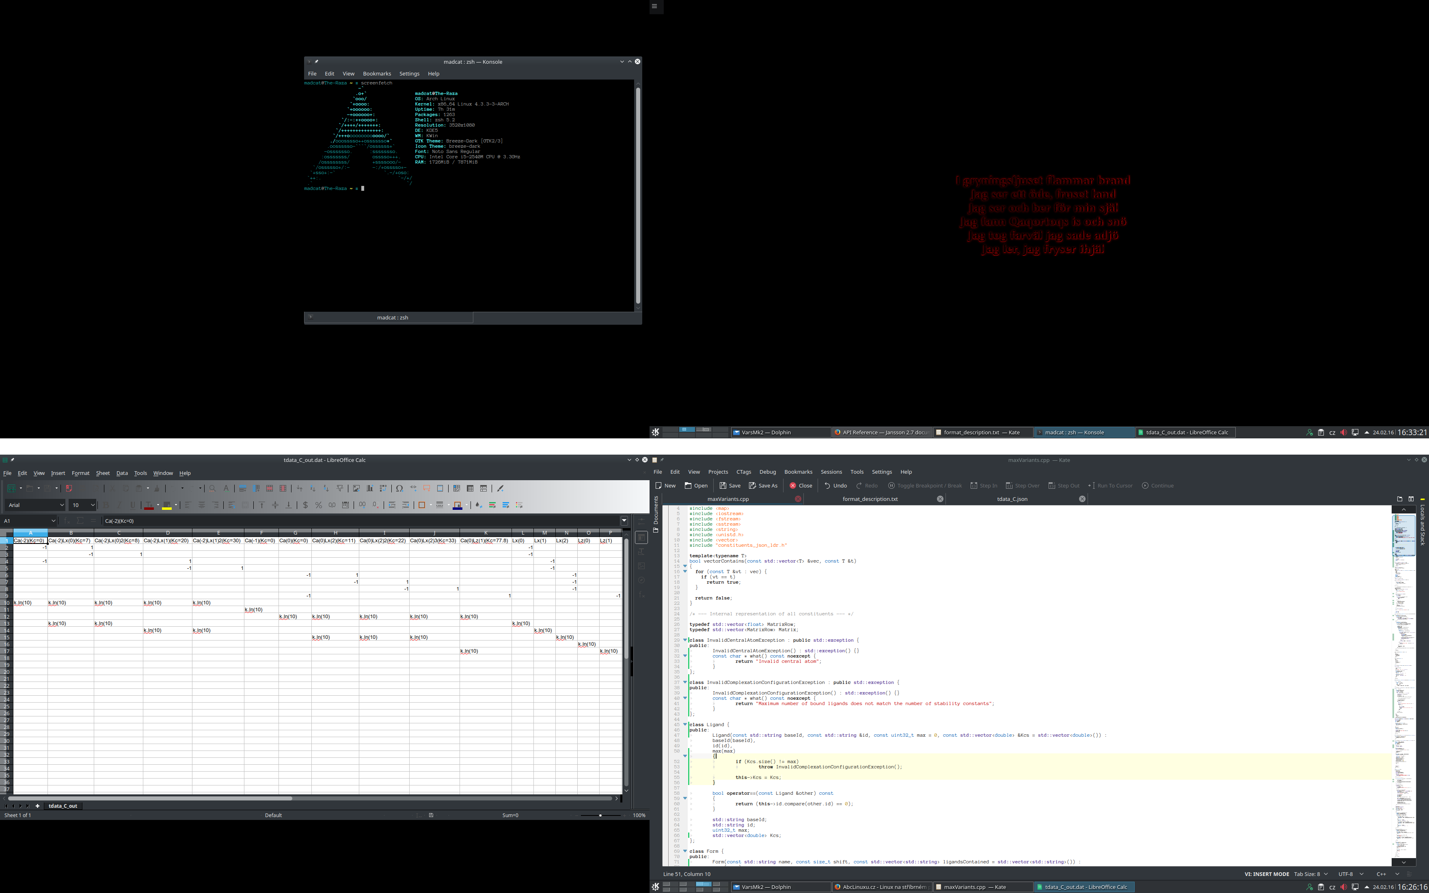Click the Function Wizard fx icon
The height and width of the screenshot is (893, 1429).
67,521
